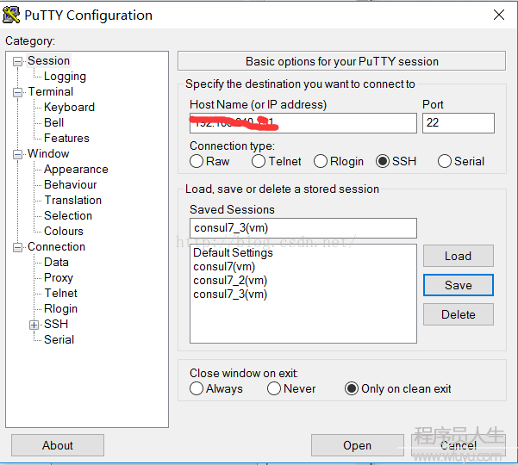This screenshot has width=518, height=465.
Task: Open the Translation category
Action: pos(73,201)
